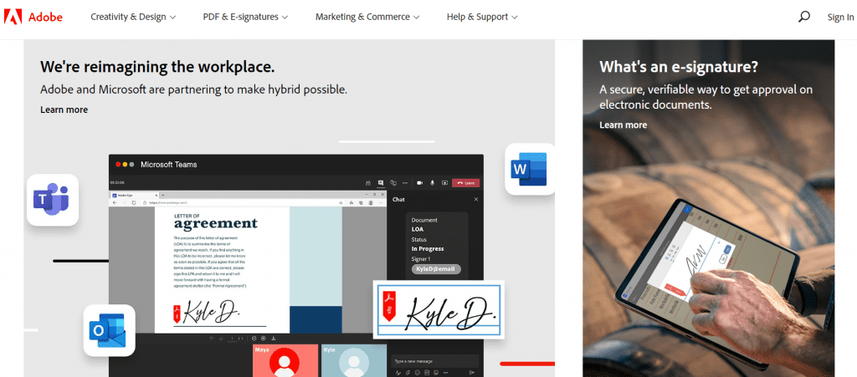The image size is (857, 377).
Task: Click the Kyle D. signature card
Action: pyautogui.click(x=439, y=309)
